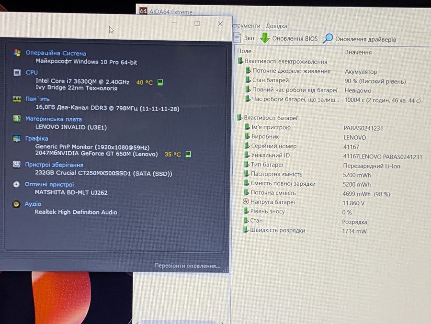Open the Довідка menu in AIDA64
This screenshot has width=431, height=324.
tap(276, 26)
